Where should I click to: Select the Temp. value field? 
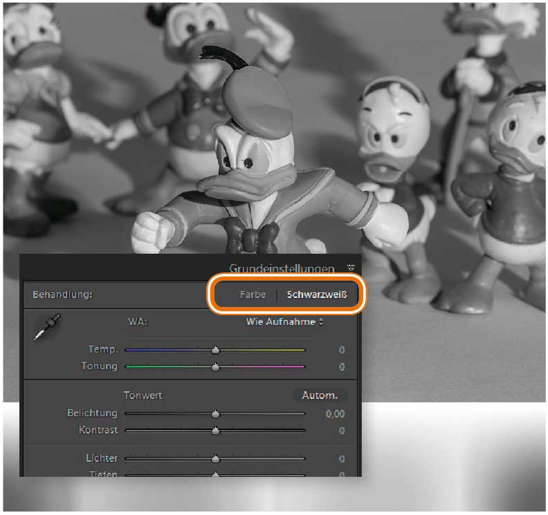pyautogui.click(x=341, y=350)
